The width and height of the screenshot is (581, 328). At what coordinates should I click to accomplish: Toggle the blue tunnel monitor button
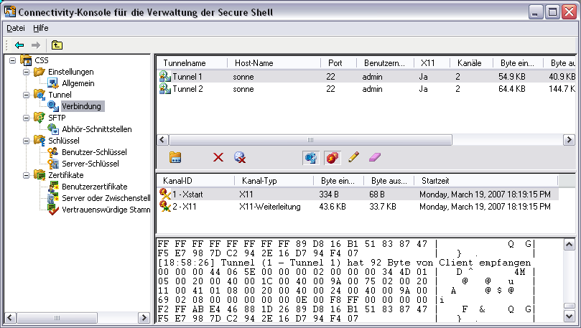[311, 157]
